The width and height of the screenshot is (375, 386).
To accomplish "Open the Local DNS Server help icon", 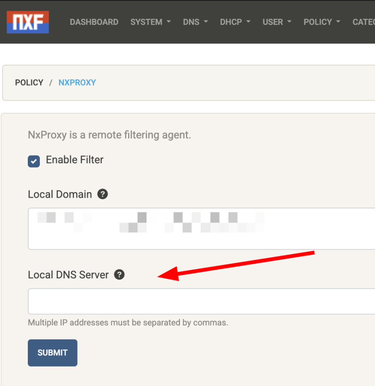I will coord(119,274).
